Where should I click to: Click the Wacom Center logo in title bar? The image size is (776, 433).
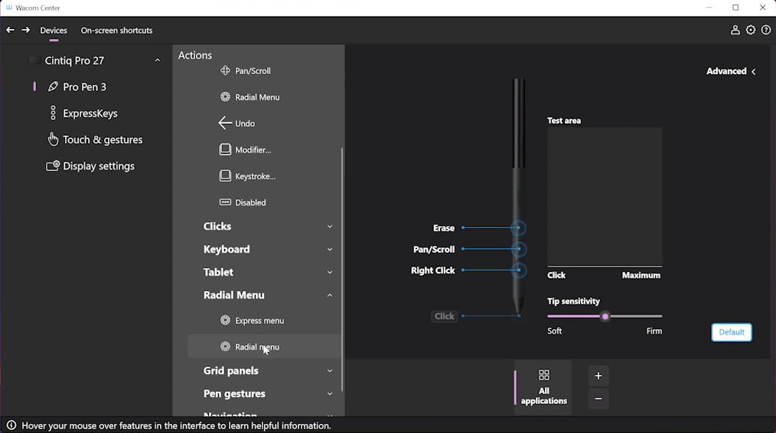(x=9, y=8)
